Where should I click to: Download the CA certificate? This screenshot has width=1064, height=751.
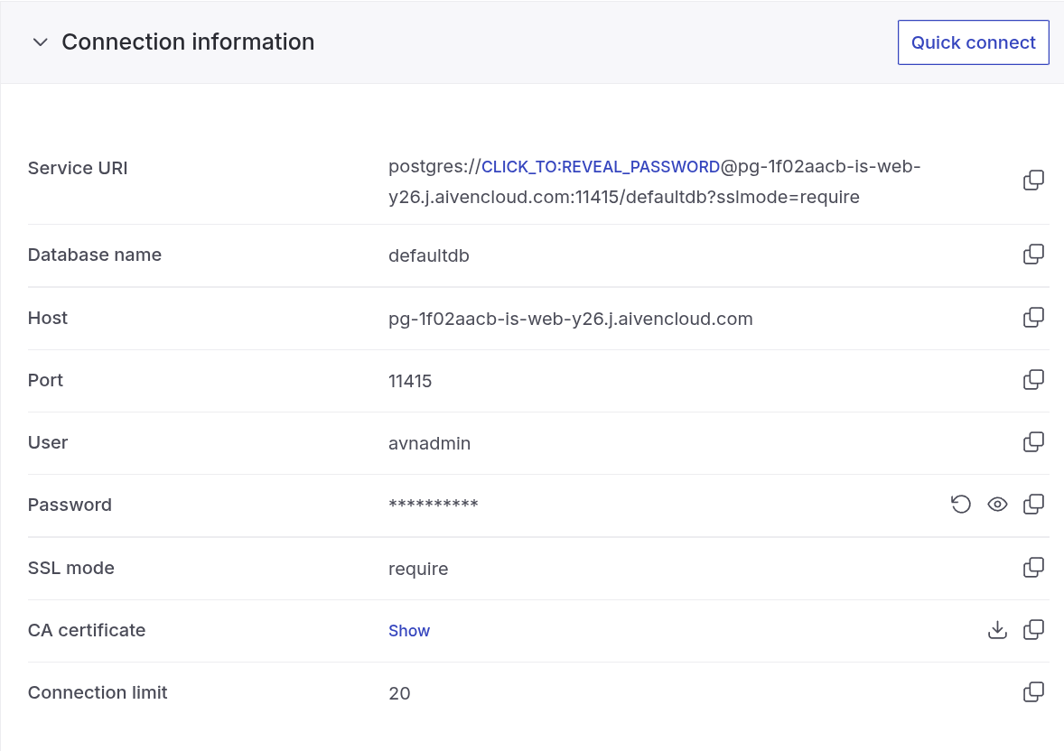coord(997,630)
